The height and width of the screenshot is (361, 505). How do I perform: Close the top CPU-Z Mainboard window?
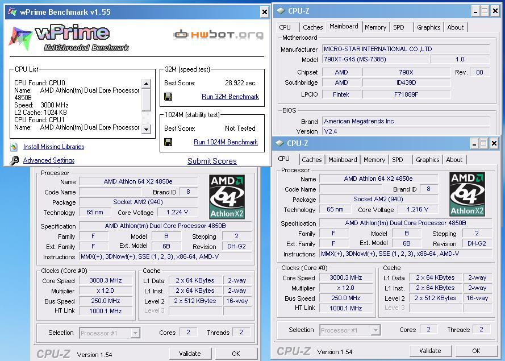click(495, 11)
